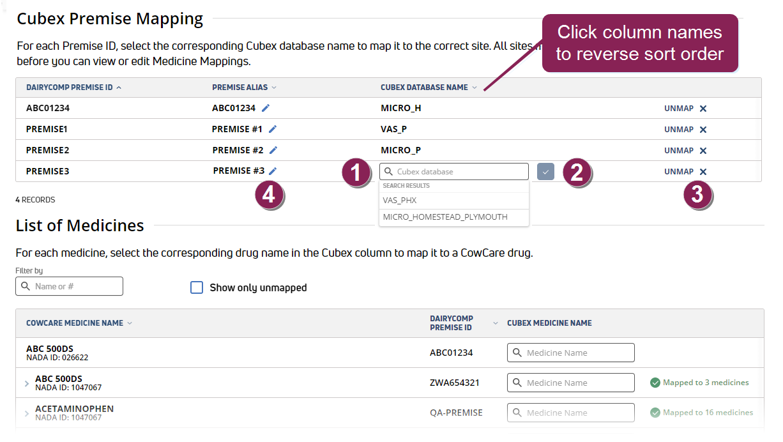
Task: Edit the PREMISE #2 alias pencil icon
Action: [273, 150]
